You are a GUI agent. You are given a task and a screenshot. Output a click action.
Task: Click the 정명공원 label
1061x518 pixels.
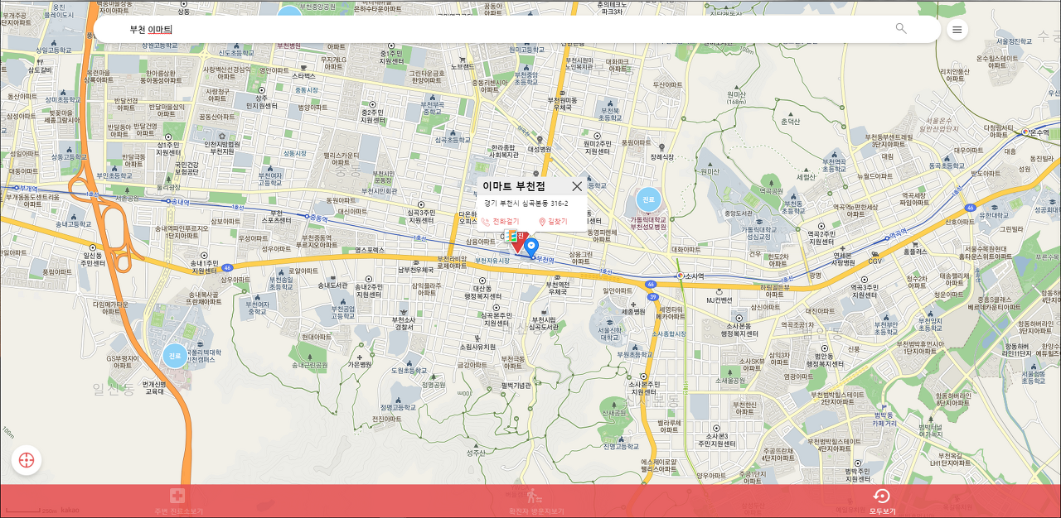(434, 385)
